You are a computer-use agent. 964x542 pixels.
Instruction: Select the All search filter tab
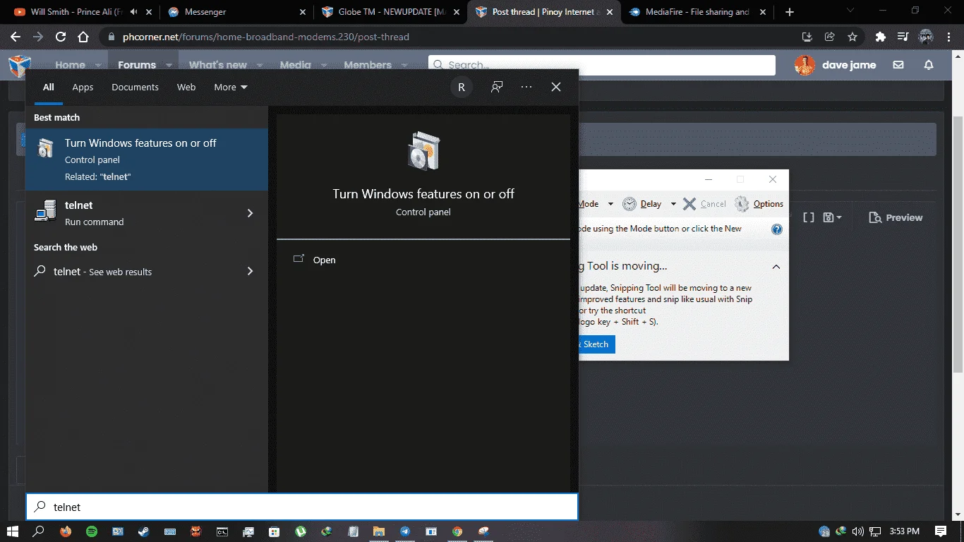pyautogui.click(x=48, y=87)
